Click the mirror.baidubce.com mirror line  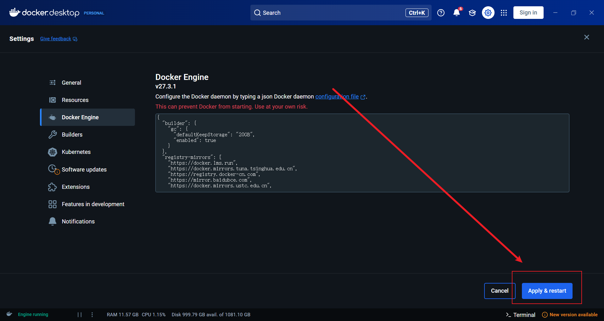tap(210, 180)
